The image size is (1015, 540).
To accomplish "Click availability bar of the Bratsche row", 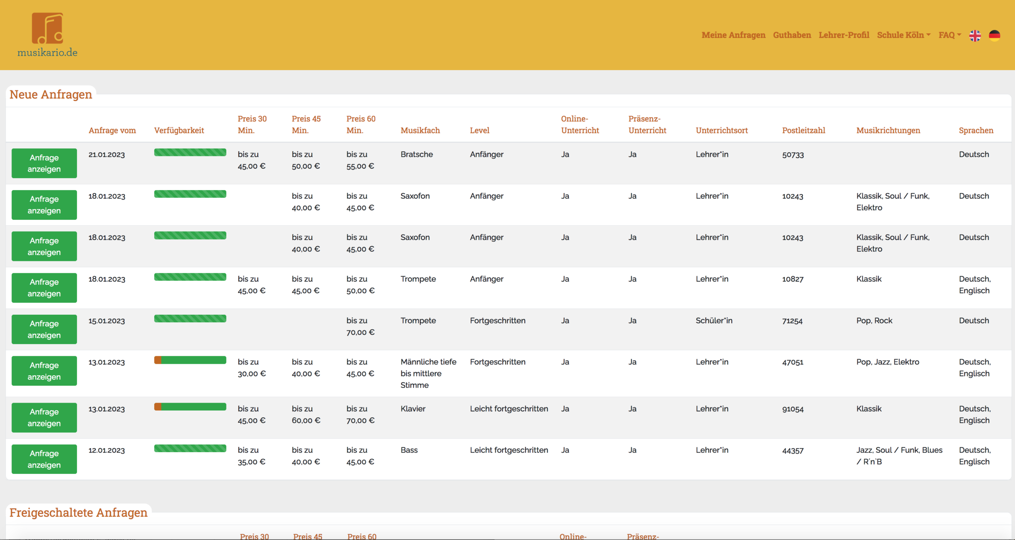I will (190, 152).
